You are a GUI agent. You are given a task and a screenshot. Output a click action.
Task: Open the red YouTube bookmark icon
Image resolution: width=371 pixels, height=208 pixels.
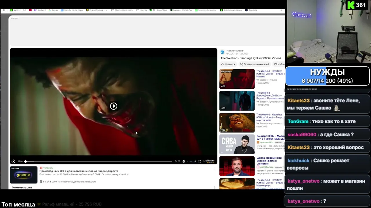click(30, 10)
